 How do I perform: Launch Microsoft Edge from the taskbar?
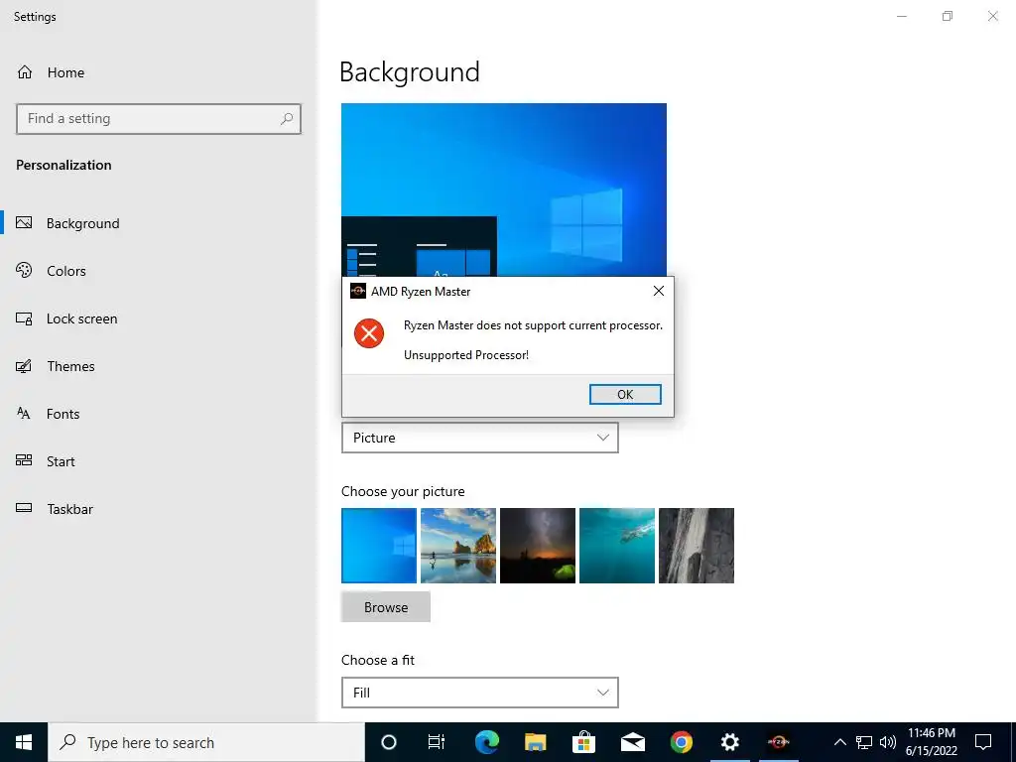[486, 742]
